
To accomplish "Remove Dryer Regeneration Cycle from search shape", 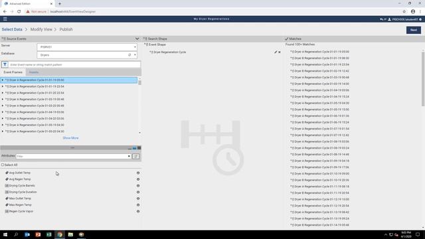I will (x=280, y=52).
